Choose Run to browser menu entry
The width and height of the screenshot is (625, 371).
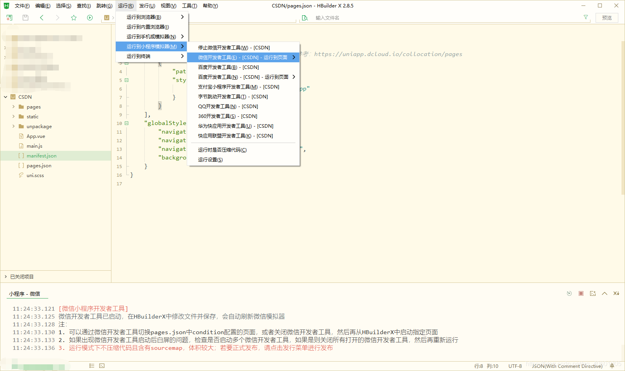(152, 17)
